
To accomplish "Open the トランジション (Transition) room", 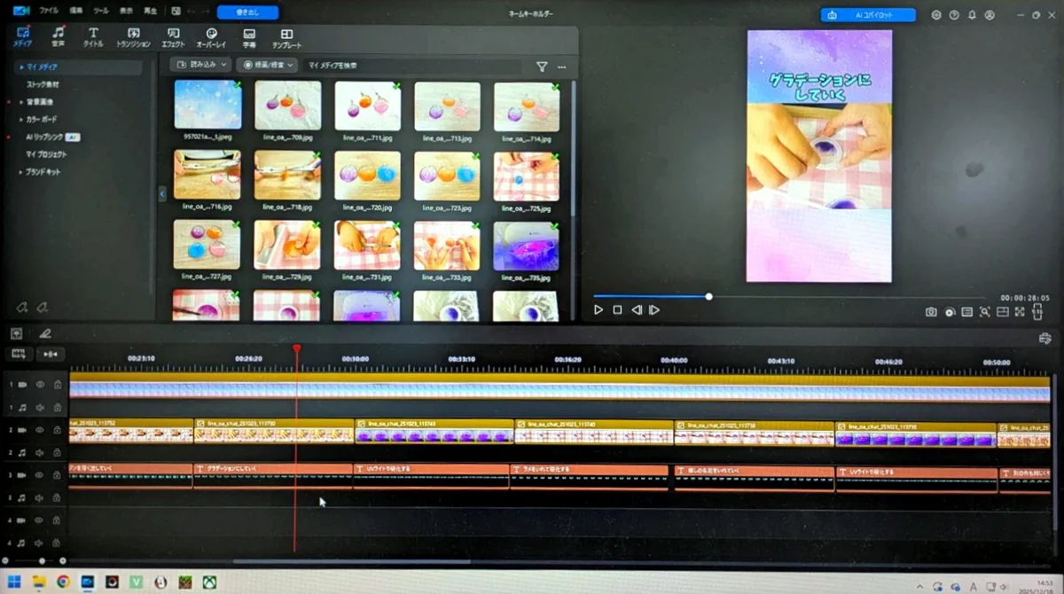I will click(133, 37).
